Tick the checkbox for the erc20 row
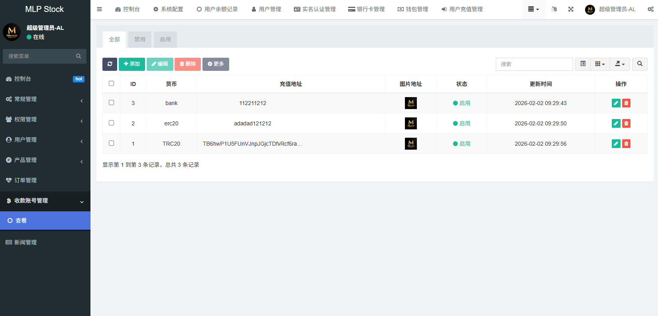The image size is (658, 316). point(112,123)
